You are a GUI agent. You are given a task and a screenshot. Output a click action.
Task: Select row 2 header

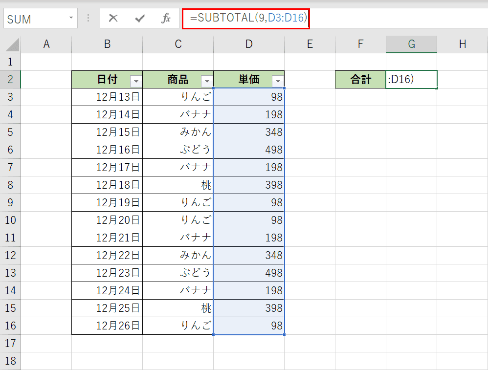pyautogui.click(x=10, y=79)
